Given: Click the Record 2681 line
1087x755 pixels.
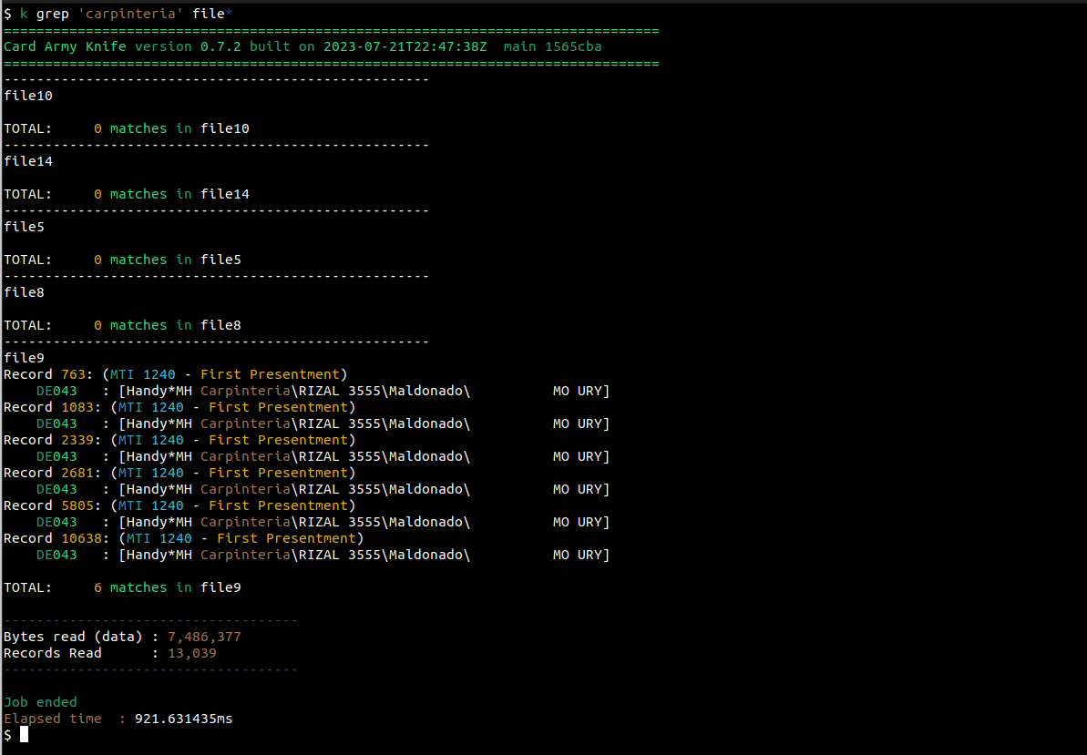Looking at the screenshot, I should pyautogui.click(x=179, y=473).
